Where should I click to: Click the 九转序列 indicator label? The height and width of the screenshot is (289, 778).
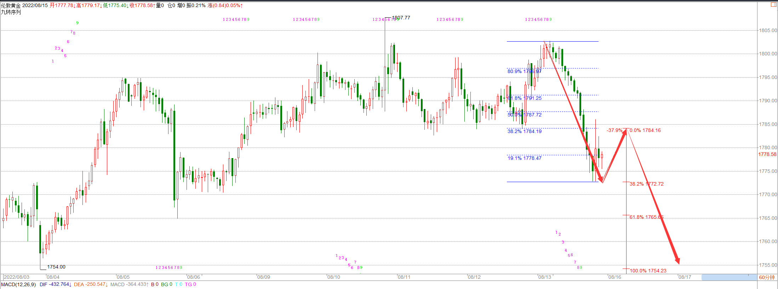click(11, 12)
